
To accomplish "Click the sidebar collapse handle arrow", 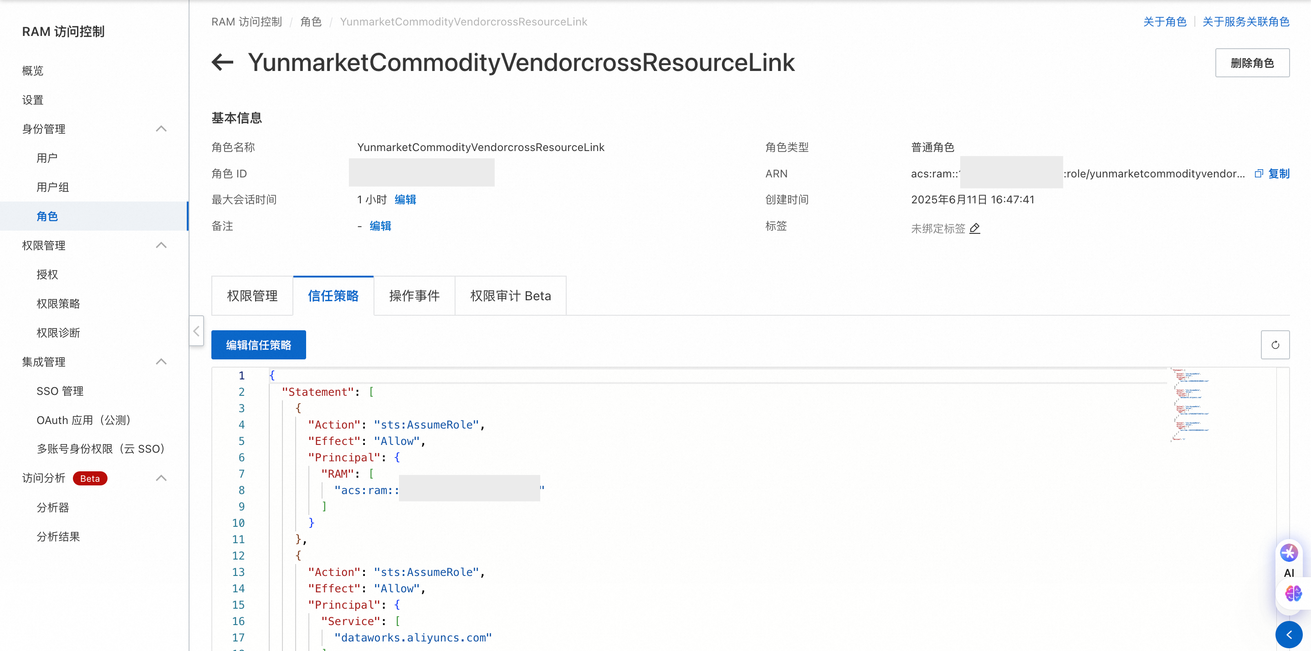I will pos(196,331).
